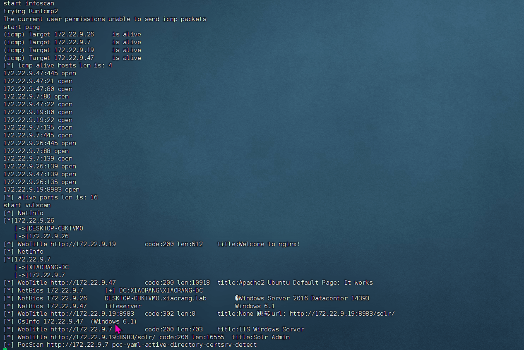
Task: Click the 'Welcome to nginx!' title text
Action: (269, 244)
